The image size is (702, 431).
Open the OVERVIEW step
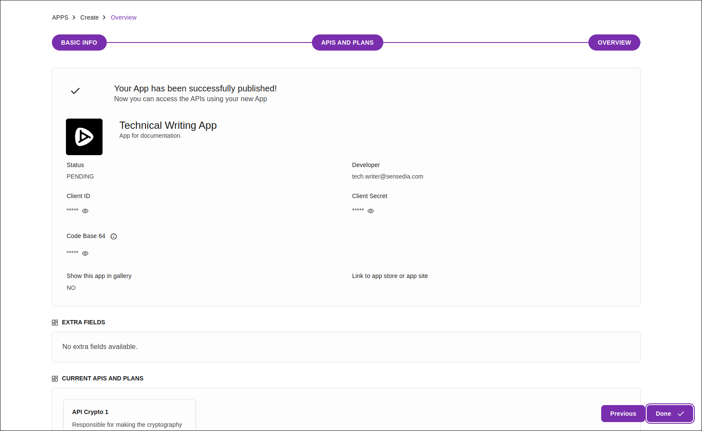[614, 43]
